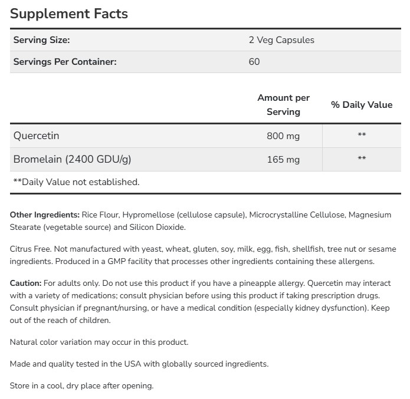Viewport: 410px width, 399px height.
Task: Click the % Daily Value column header
Action: click(x=361, y=105)
